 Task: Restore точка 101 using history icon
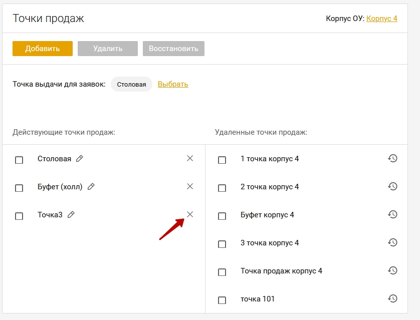coord(392,298)
